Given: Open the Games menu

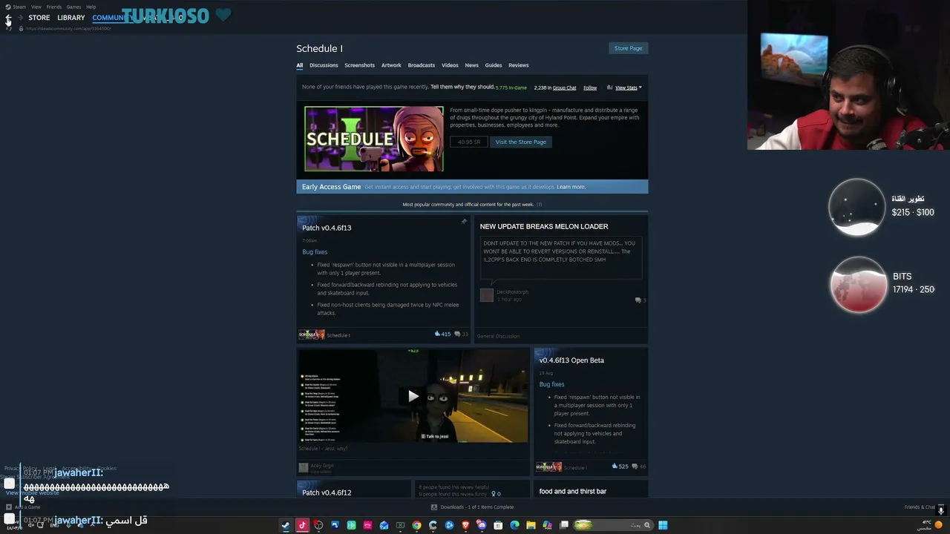Looking at the screenshot, I should (x=73, y=7).
